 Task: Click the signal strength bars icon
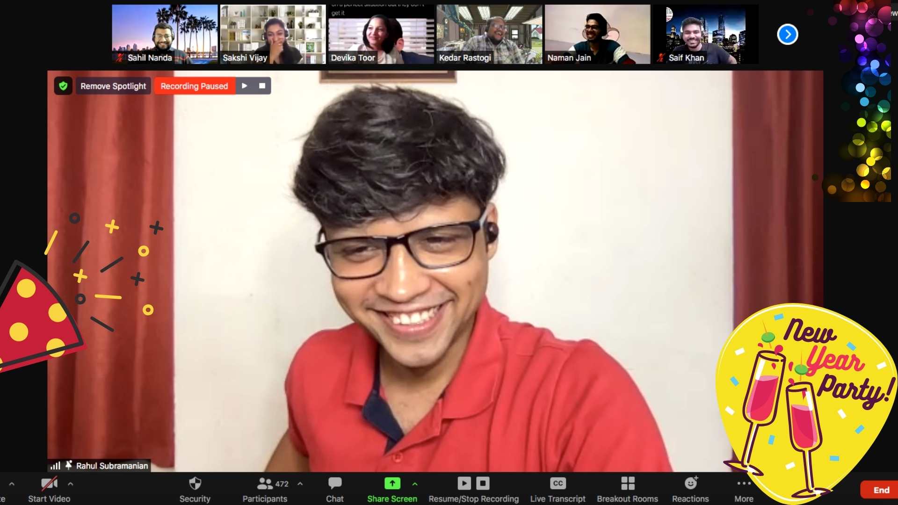click(55, 466)
